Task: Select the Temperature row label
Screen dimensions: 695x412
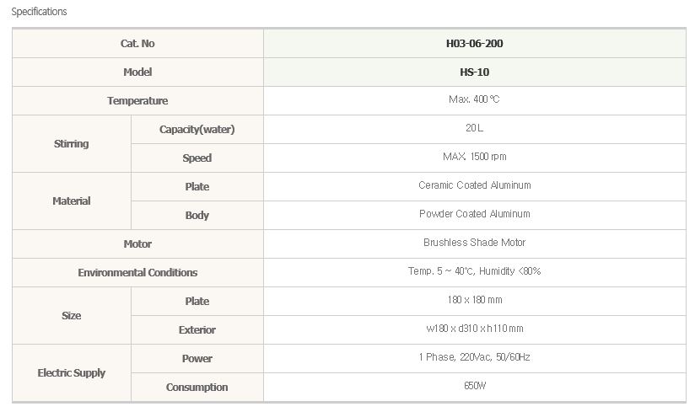Action: pyautogui.click(x=137, y=101)
